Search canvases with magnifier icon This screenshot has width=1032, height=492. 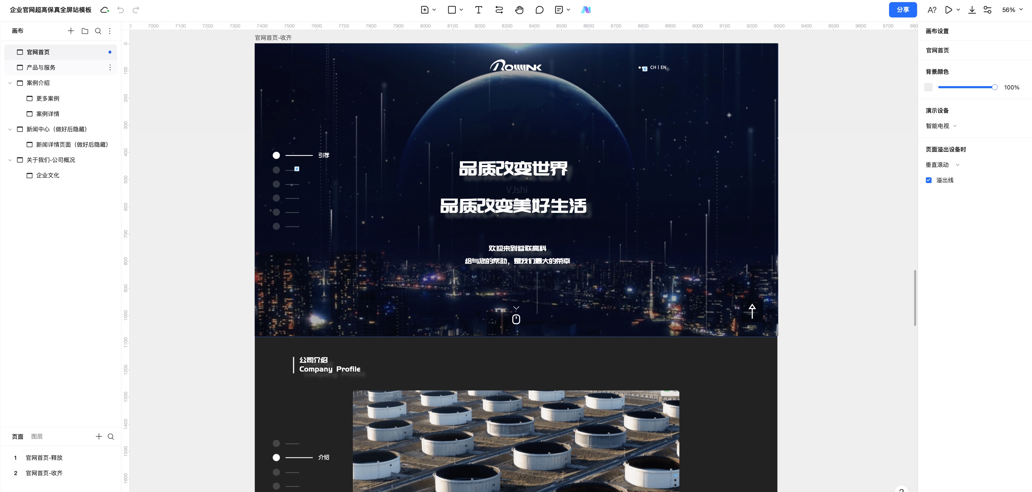[x=98, y=31]
